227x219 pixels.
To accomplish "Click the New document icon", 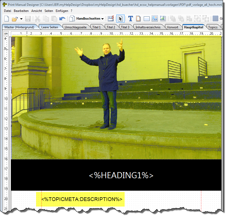I will pyautogui.click(x=7, y=19).
